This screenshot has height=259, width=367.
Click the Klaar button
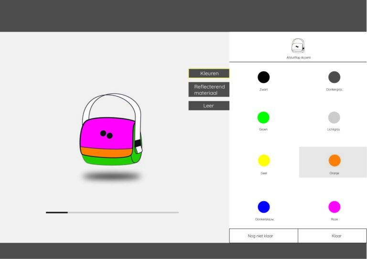333,236
